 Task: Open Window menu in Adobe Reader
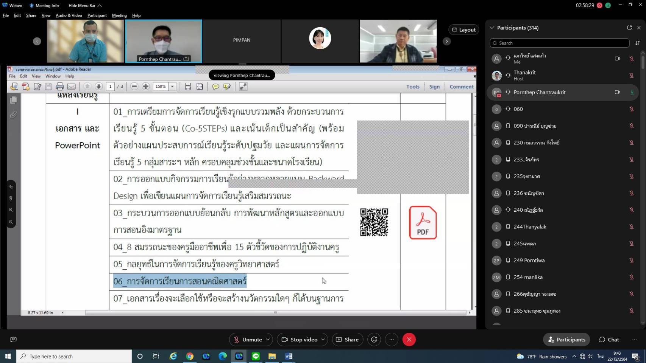point(53,76)
